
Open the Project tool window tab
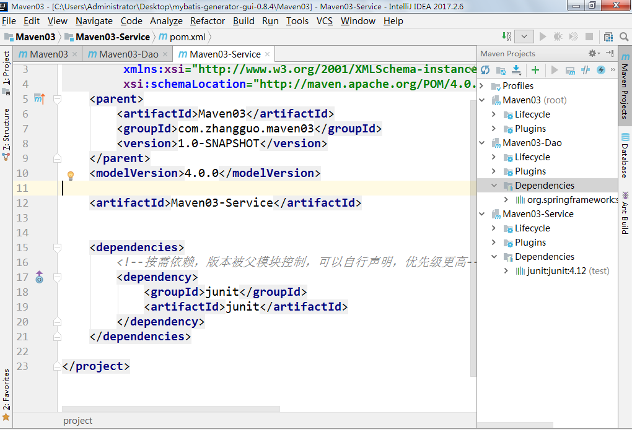click(x=6, y=73)
